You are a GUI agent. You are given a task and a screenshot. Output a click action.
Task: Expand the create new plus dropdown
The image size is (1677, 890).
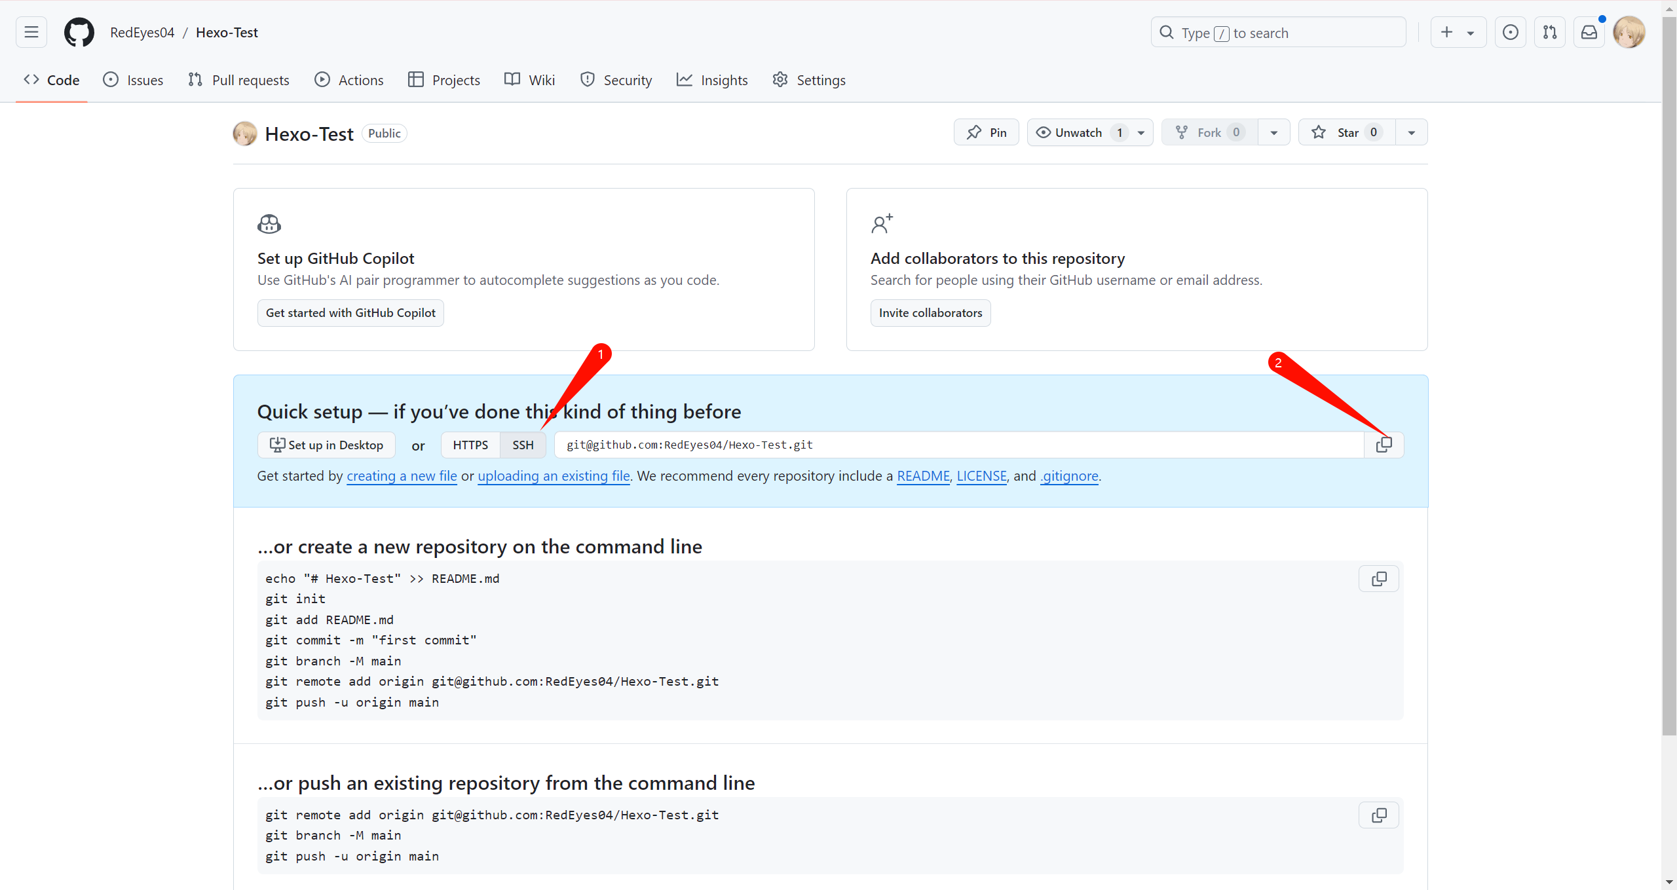[x=1458, y=32]
